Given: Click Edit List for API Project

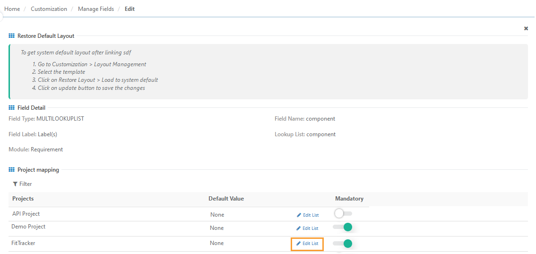Looking at the screenshot, I should [308, 215].
